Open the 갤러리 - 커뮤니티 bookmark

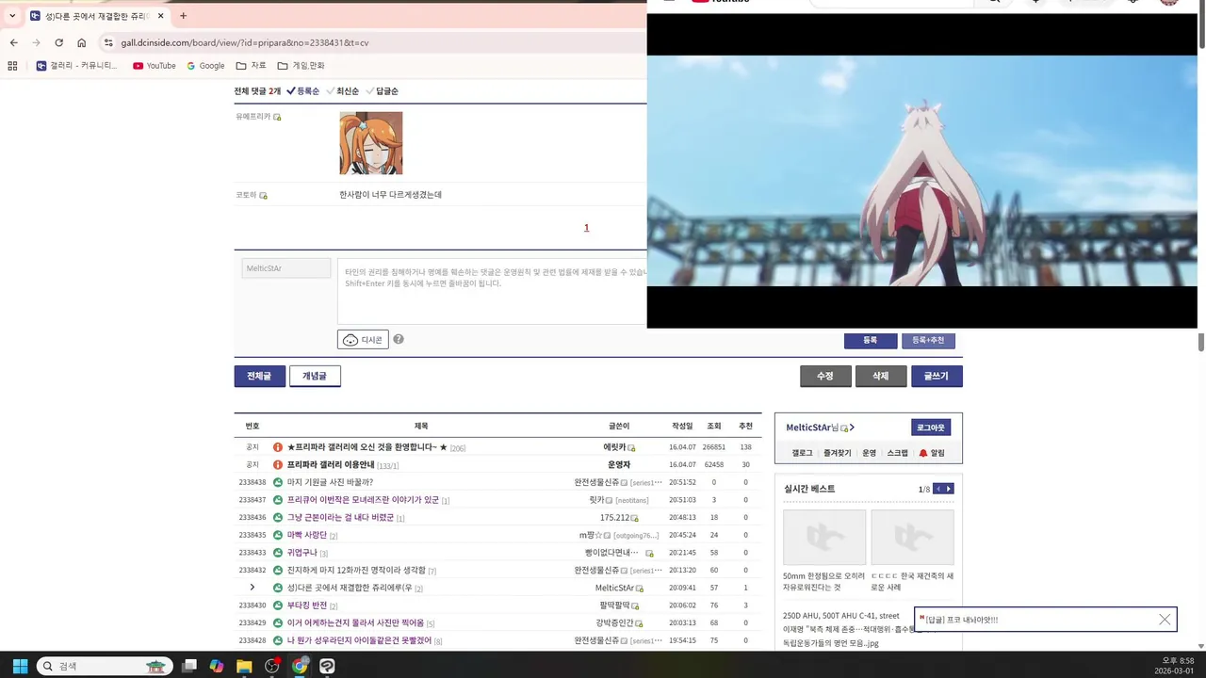77,66
